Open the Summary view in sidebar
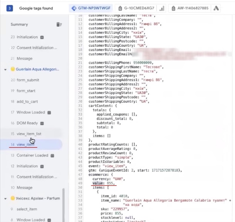235x222 pixels. tap(19, 24)
